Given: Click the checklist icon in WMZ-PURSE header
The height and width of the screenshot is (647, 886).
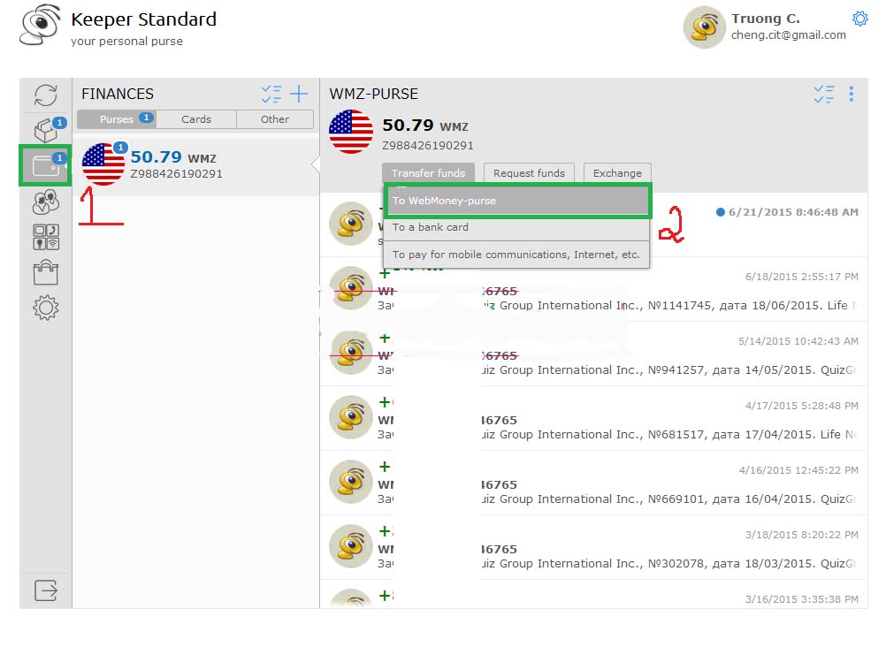Looking at the screenshot, I should pyautogui.click(x=824, y=94).
